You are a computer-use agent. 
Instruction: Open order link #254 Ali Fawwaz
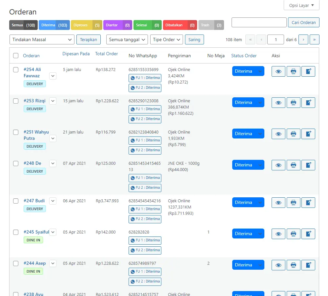(x=32, y=73)
